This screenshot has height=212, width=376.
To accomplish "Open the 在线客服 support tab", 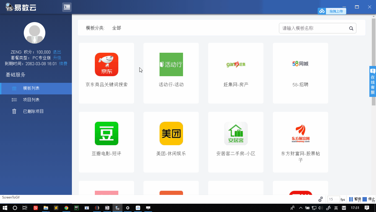I will coord(373,81).
